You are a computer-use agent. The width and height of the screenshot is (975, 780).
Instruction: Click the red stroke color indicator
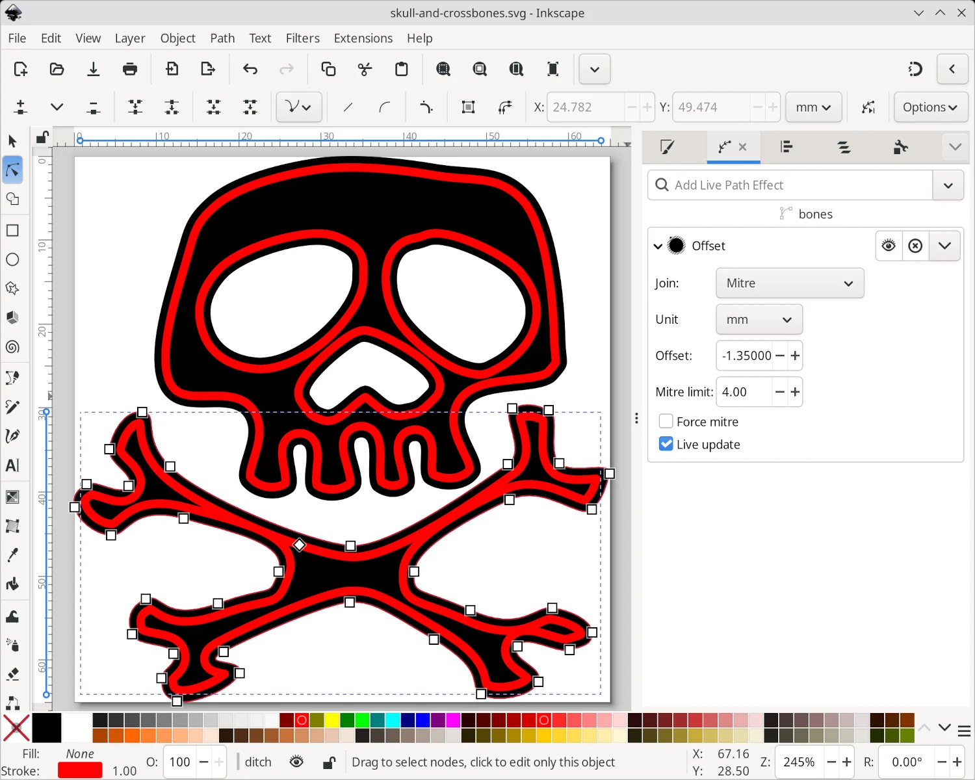pos(80,770)
